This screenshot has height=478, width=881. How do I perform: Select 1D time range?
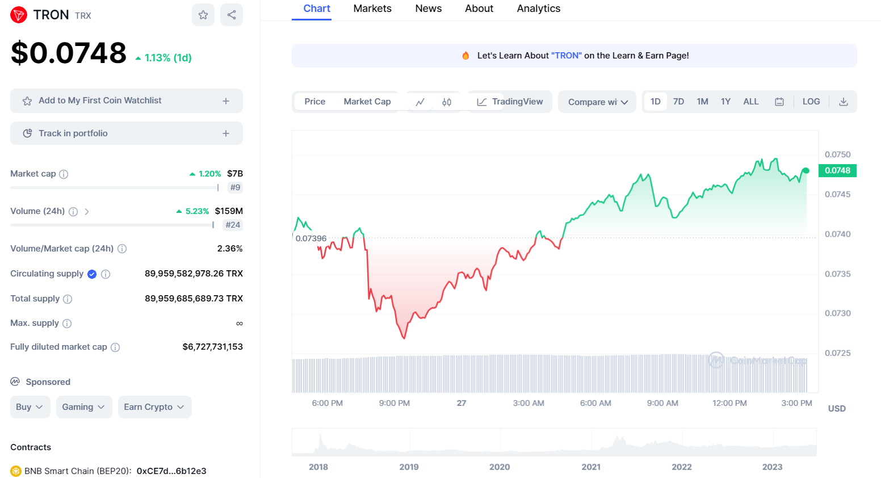(x=656, y=102)
